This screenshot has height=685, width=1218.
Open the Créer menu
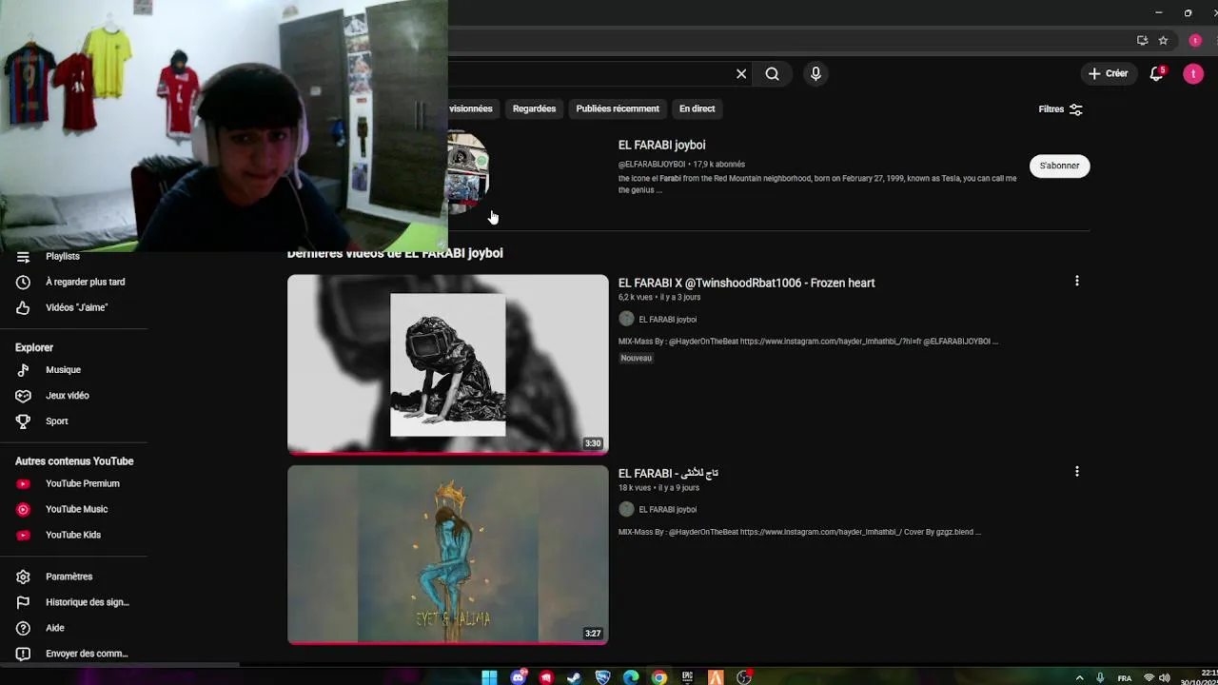point(1108,73)
